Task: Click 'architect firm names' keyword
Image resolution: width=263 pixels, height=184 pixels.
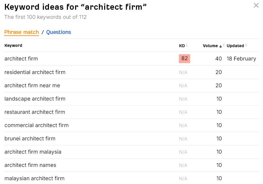Action: [x=31, y=165]
